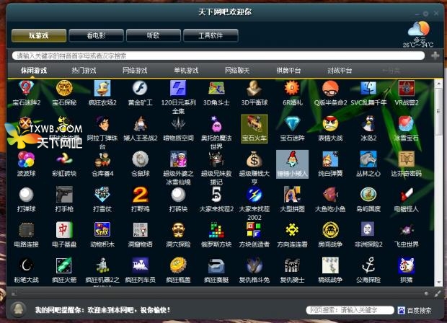Open 黄金矿工 Flash game icon
The image size is (447, 323).
coord(141,89)
